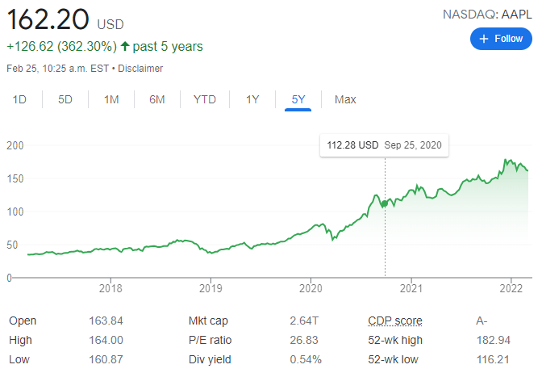This screenshot has height=373, width=542.
Task: Open the Disclaimer link
Action: 142,69
